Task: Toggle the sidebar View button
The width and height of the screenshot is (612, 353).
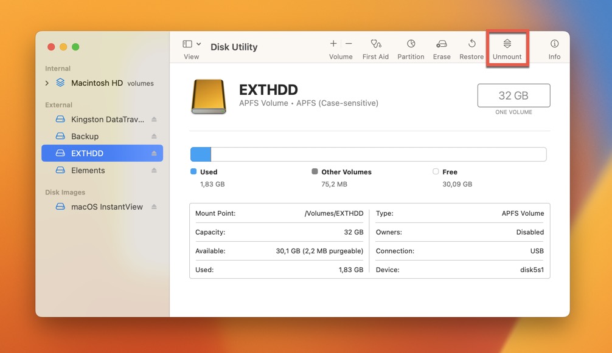Action: (x=187, y=44)
